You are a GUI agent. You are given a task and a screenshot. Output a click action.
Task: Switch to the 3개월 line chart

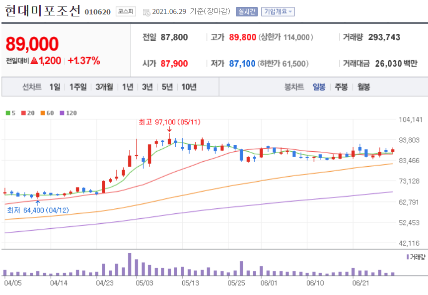pyautogui.click(x=104, y=87)
